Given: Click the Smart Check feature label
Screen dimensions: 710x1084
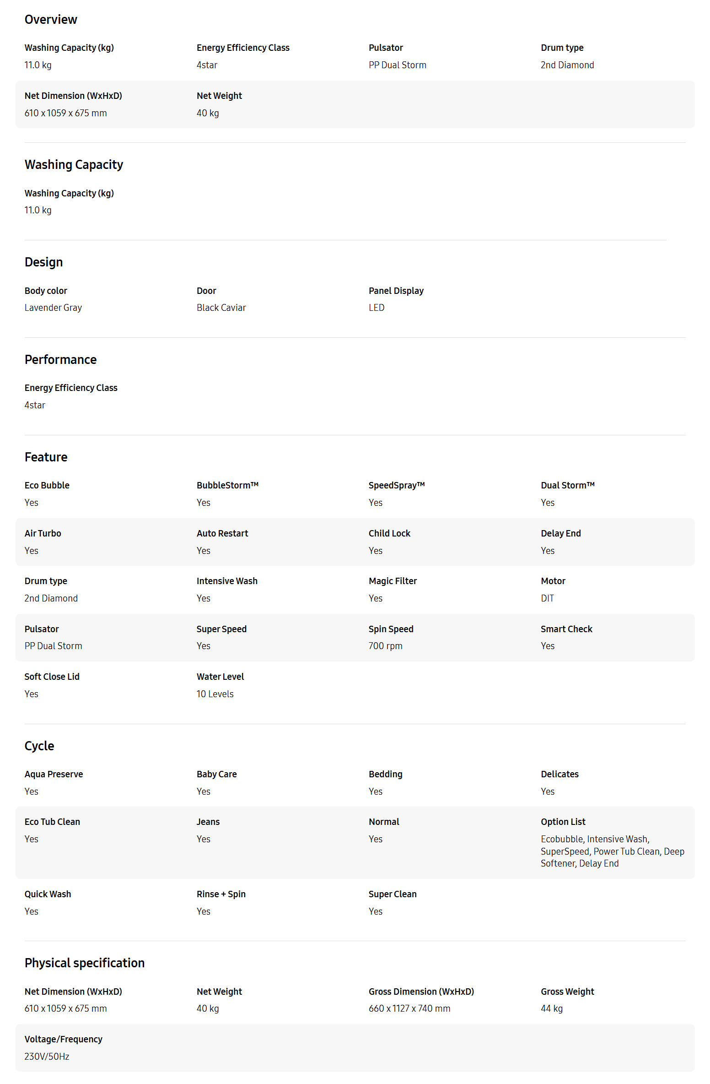Looking at the screenshot, I should point(566,629).
